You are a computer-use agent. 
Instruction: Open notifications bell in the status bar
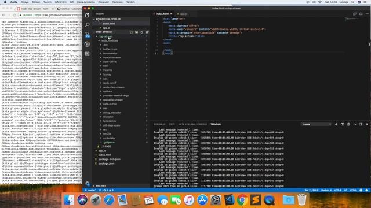[x=366, y=190]
